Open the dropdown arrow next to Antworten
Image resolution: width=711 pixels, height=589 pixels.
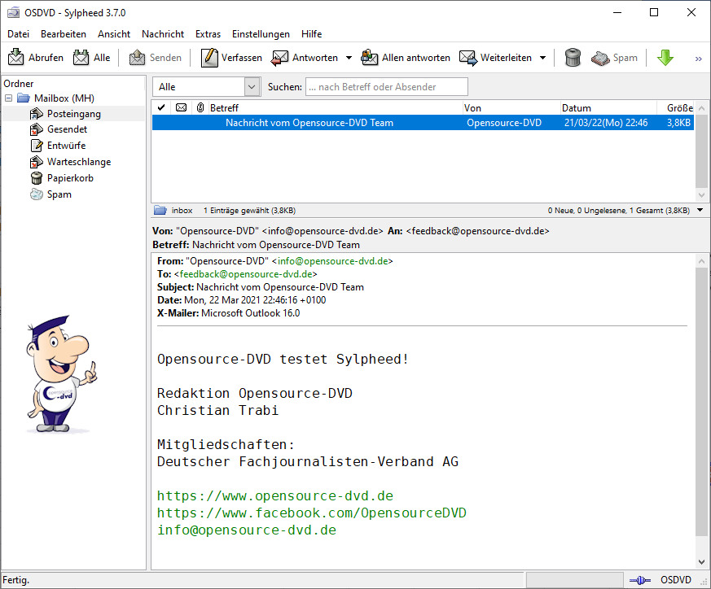pos(349,58)
